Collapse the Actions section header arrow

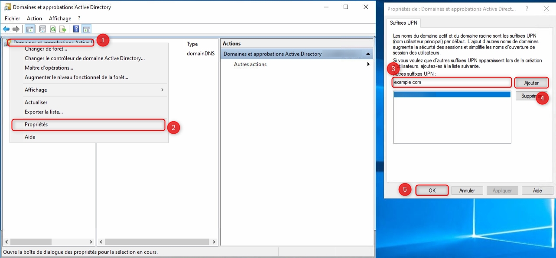368,54
